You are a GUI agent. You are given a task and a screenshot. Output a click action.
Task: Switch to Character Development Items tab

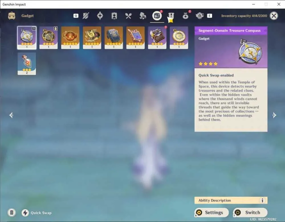click(114, 16)
